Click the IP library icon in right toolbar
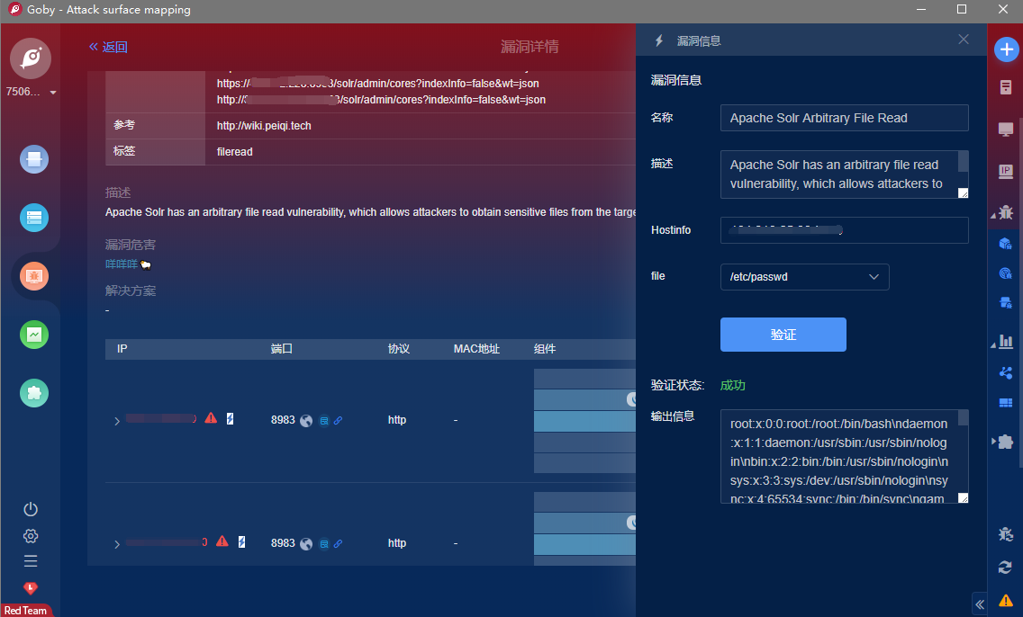Image resolution: width=1023 pixels, height=617 pixels. pos(1006,171)
